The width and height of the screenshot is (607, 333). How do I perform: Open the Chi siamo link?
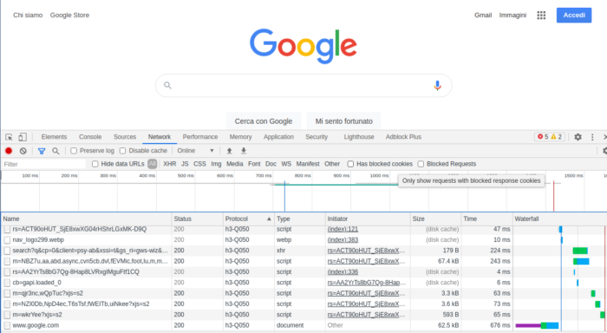click(28, 15)
